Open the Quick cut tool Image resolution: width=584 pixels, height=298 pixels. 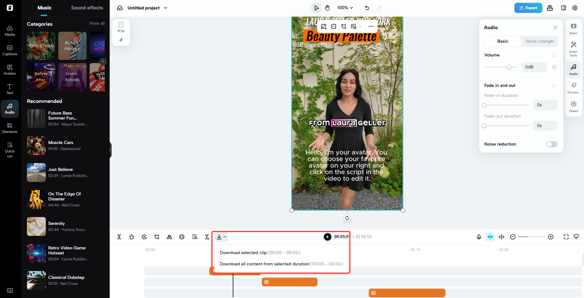pyautogui.click(x=10, y=149)
